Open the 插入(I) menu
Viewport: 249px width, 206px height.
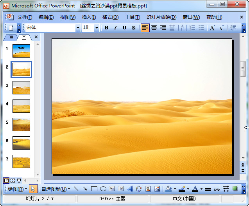point(89,17)
